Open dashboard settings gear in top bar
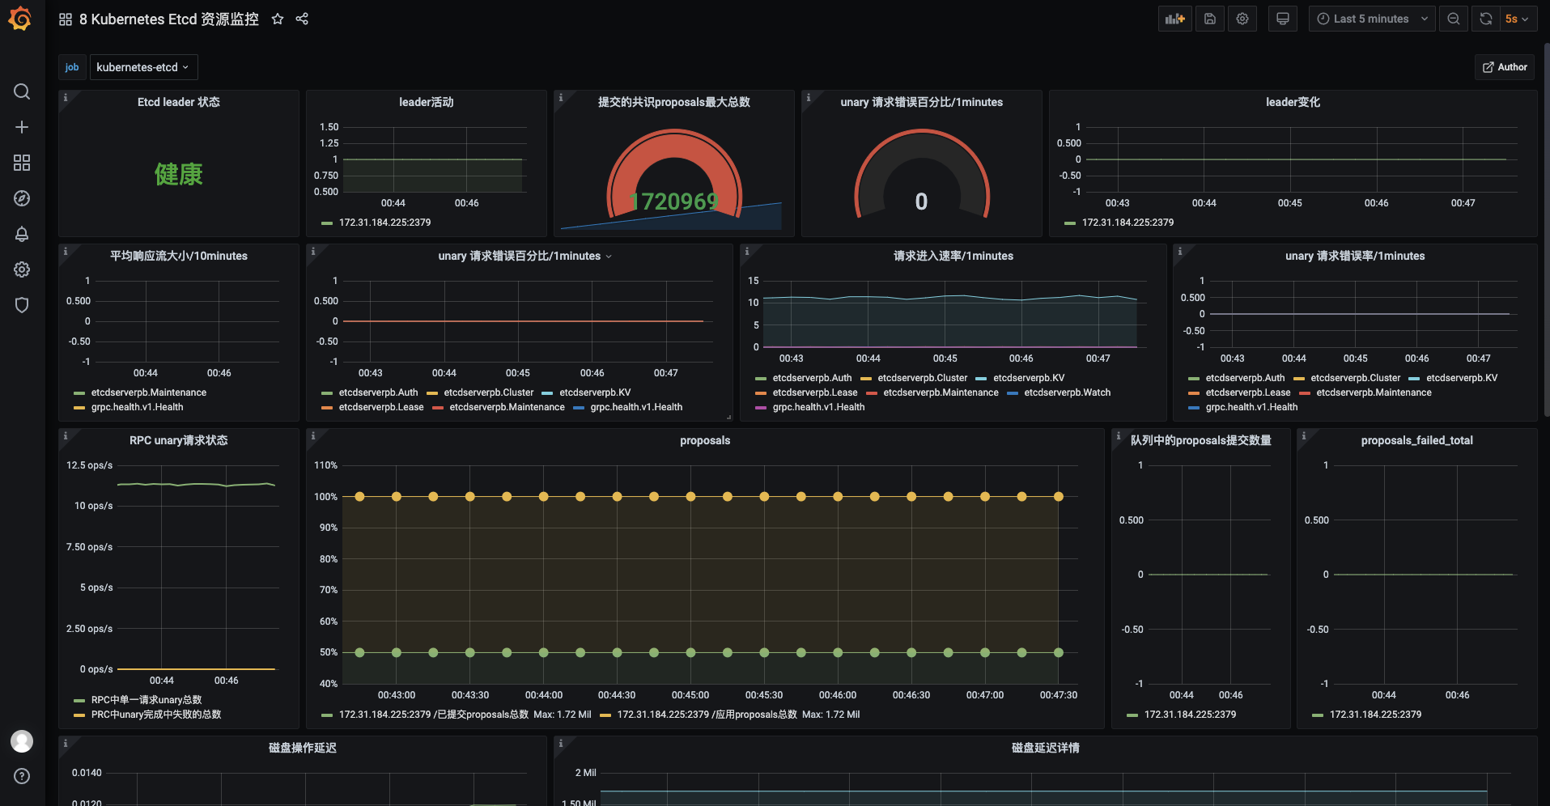The image size is (1550, 806). coord(1242,19)
